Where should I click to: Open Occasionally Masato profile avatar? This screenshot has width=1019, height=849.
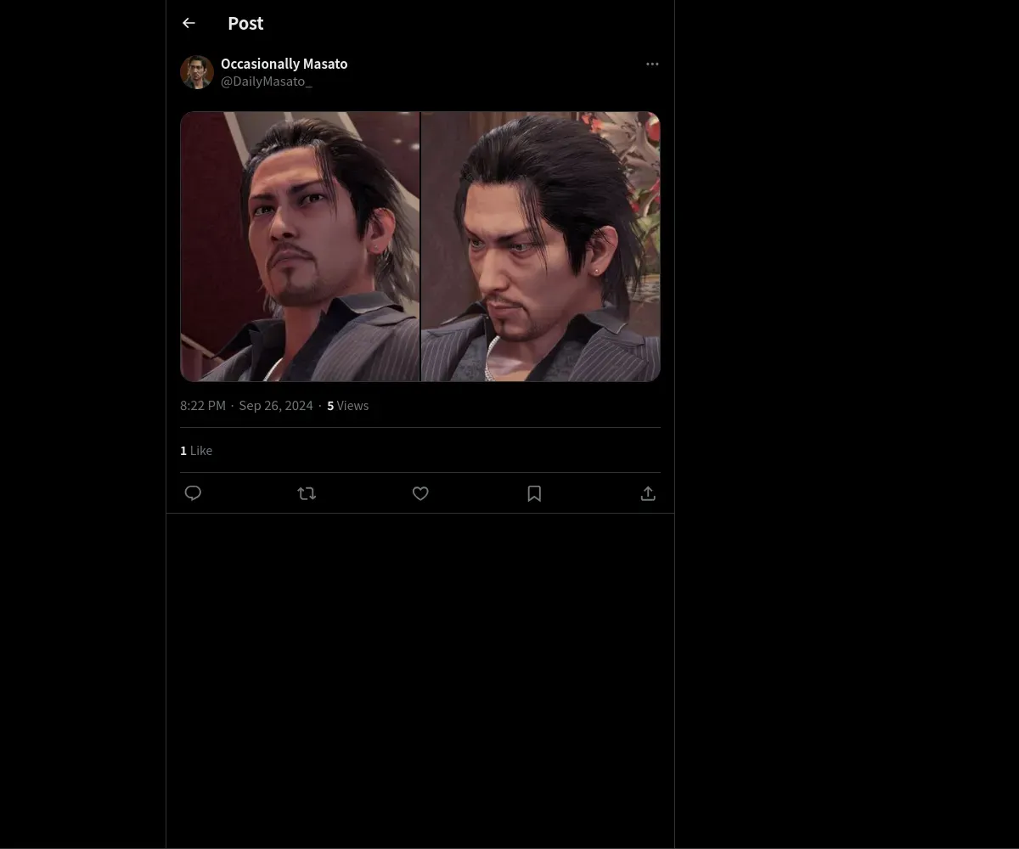(197, 73)
